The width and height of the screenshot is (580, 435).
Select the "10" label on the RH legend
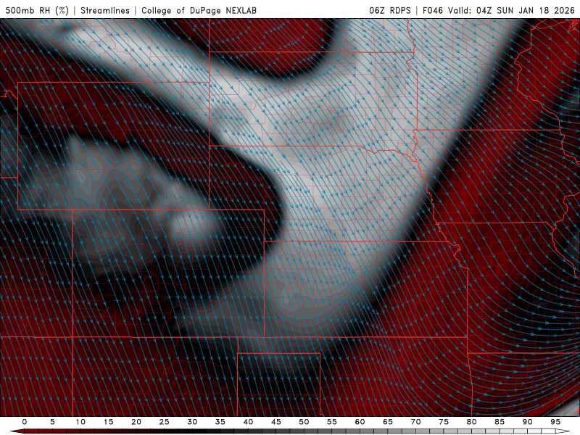pyautogui.click(x=80, y=422)
